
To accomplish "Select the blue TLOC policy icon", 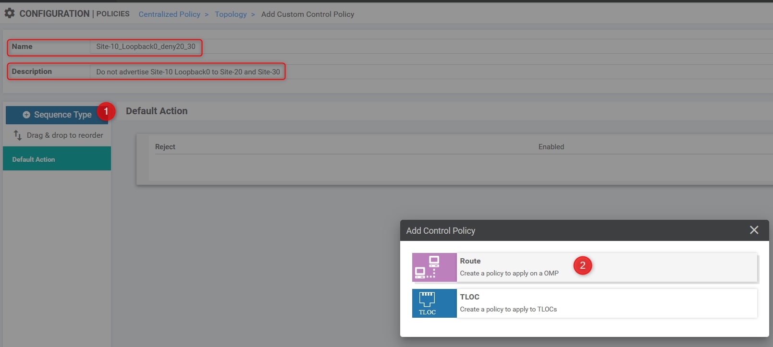I will (x=434, y=303).
